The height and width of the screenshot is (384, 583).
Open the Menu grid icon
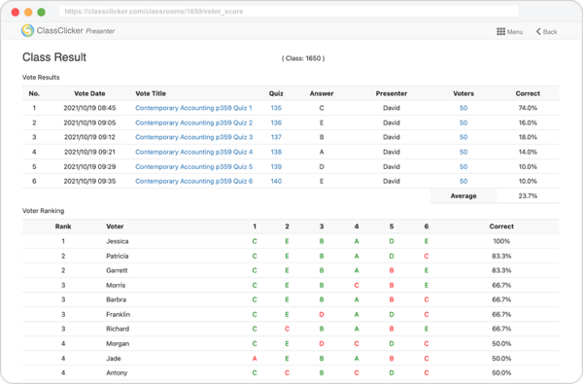coord(500,32)
